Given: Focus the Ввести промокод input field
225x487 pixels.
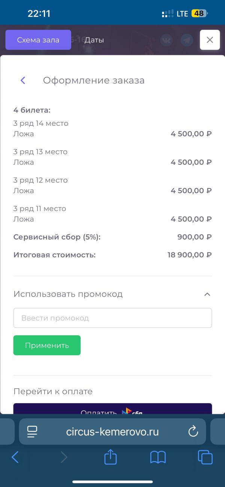Looking at the screenshot, I should point(112,318).
